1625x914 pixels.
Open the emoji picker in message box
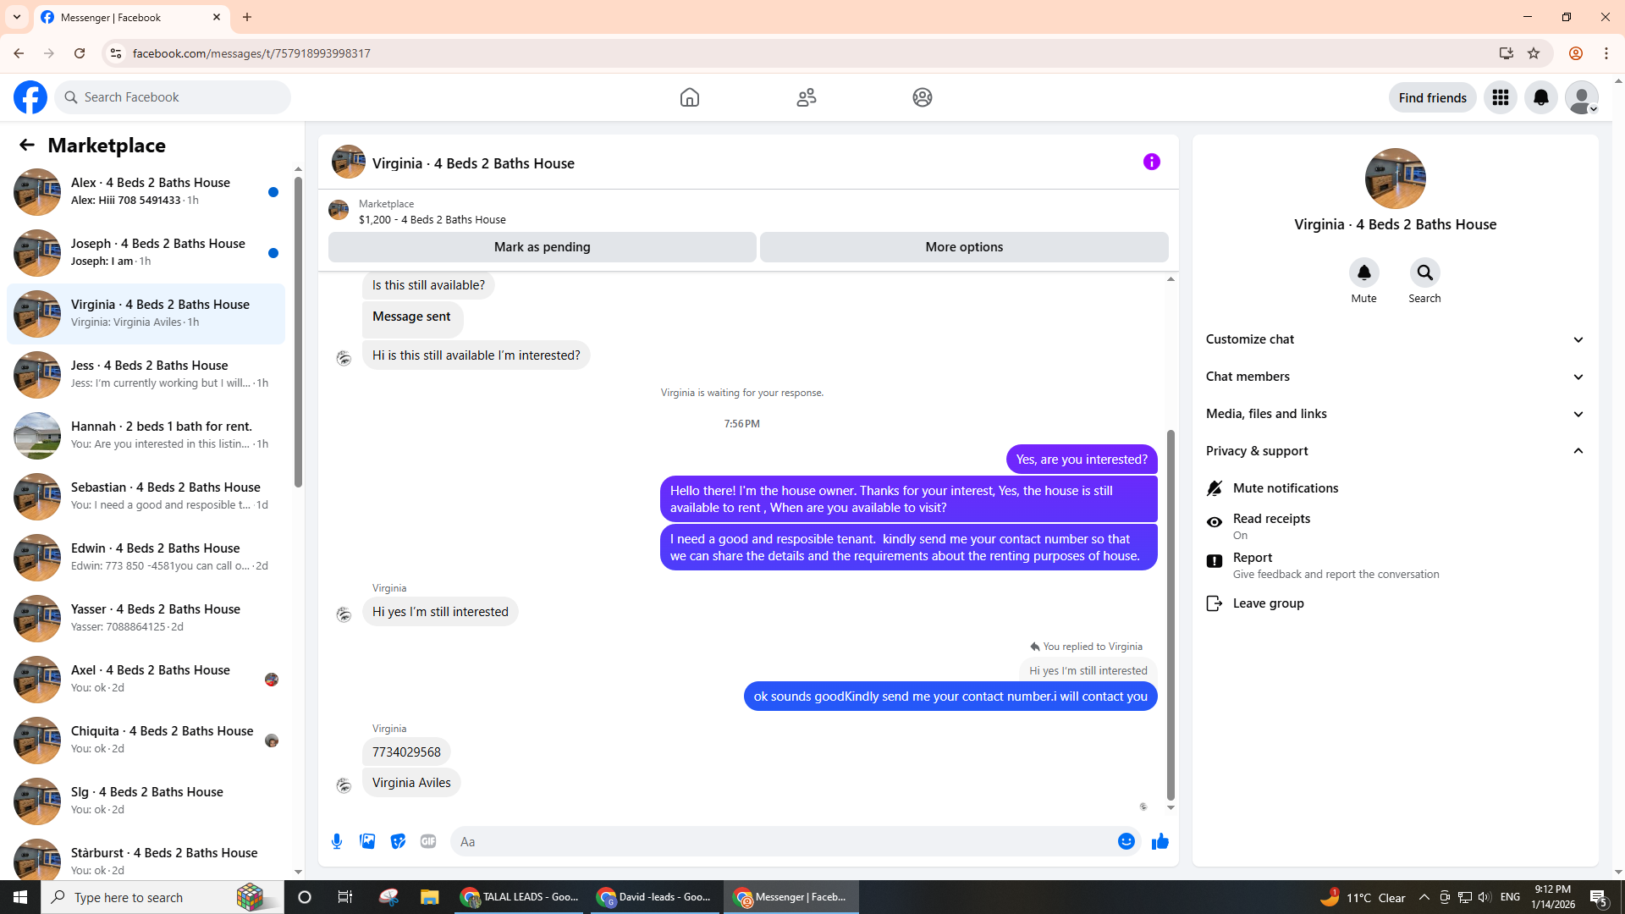point(1126,841)
